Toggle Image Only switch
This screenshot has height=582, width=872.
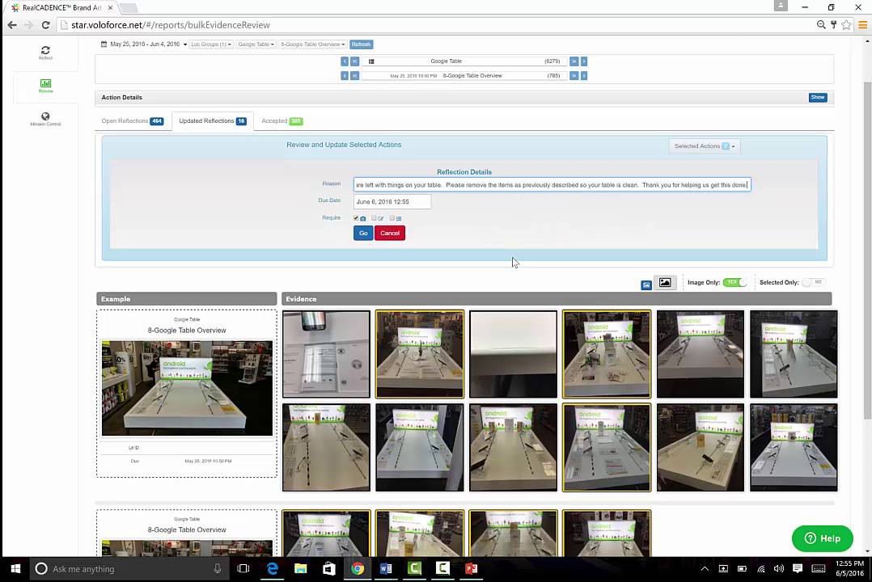pos(734,282)
